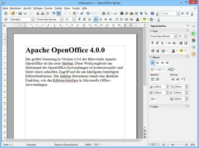The image size is (199, 148).
Task: Expand the Seite section in sidebar
Action: point(151,107)
